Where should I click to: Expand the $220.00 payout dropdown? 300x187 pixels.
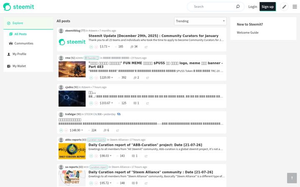tap(106, 77)
